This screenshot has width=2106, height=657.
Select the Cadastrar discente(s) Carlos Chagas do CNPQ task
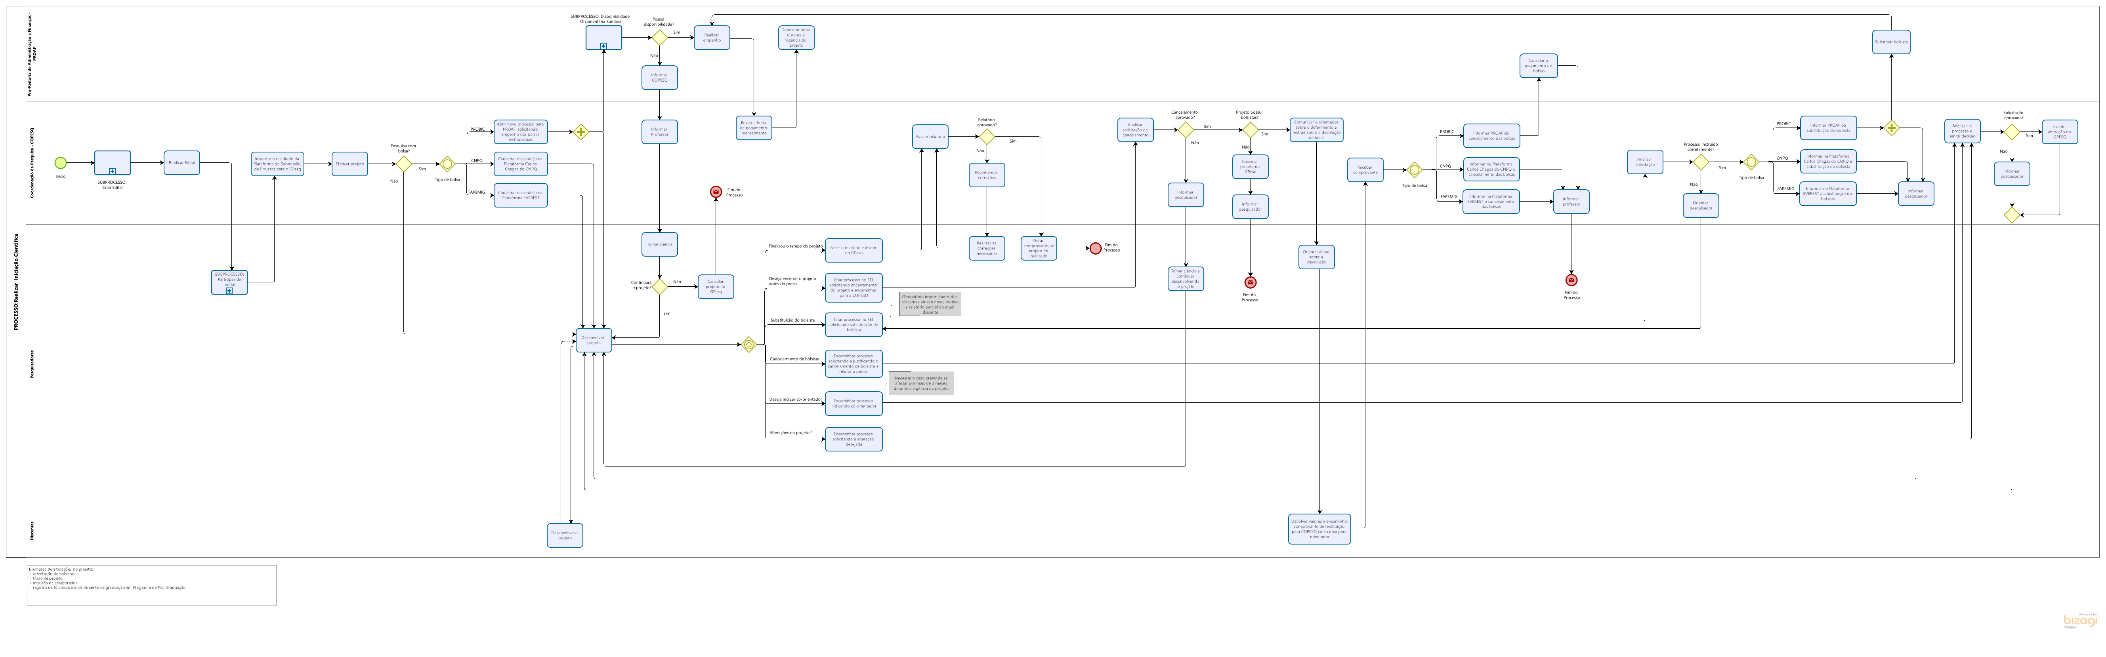(x=520, y=164)
